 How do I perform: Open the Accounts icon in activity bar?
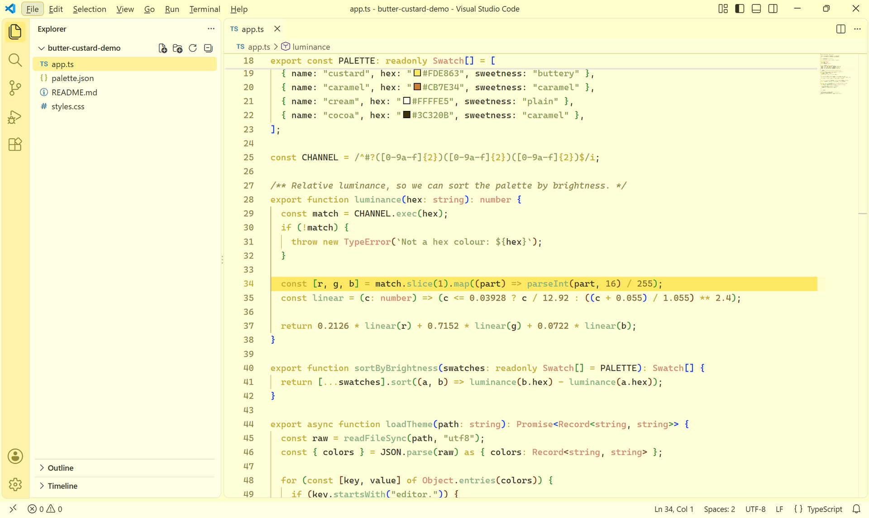click(15, 456)
